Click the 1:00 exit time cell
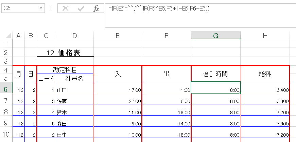Image resolution: width=296 pixels, height=142 pixels. (166, 87)
